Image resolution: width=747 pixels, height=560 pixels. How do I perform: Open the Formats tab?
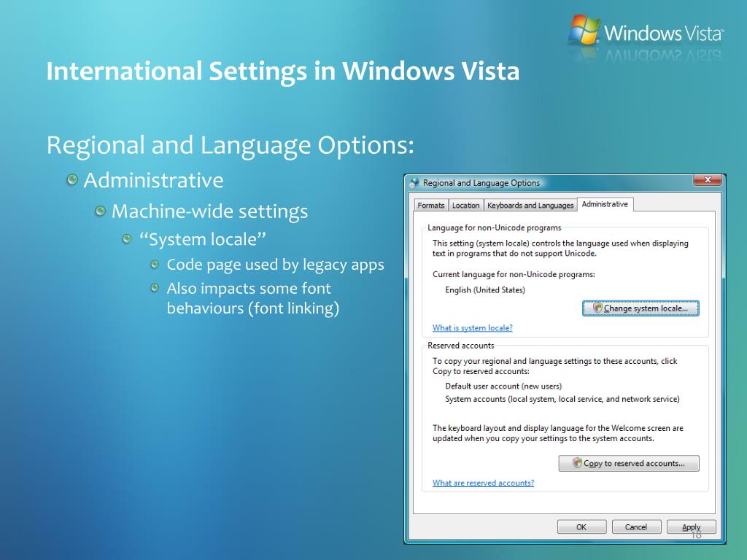(430, 205)
